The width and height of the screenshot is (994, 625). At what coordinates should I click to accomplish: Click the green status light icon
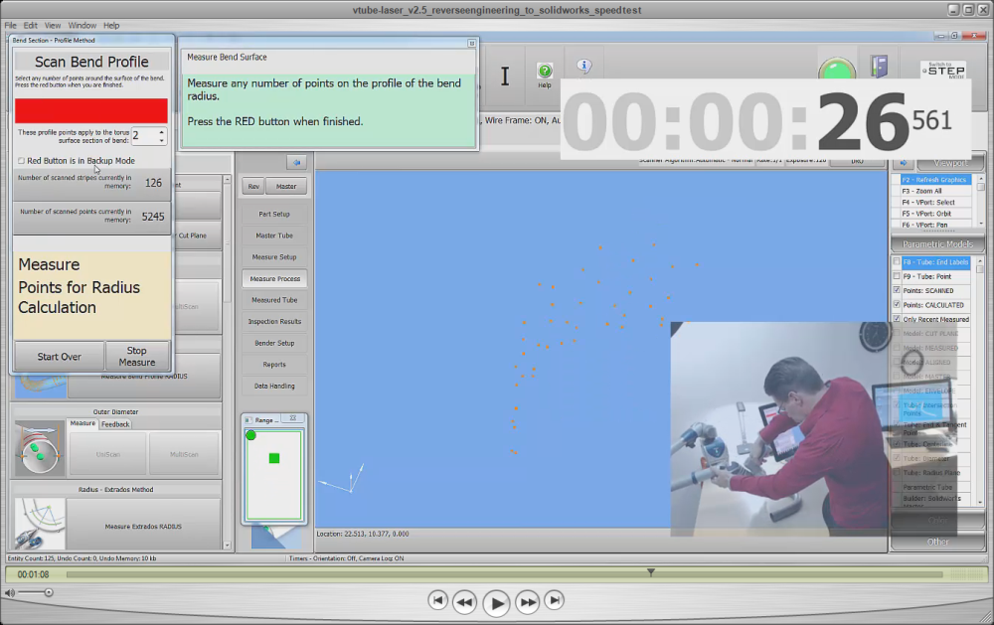point(837,69)
